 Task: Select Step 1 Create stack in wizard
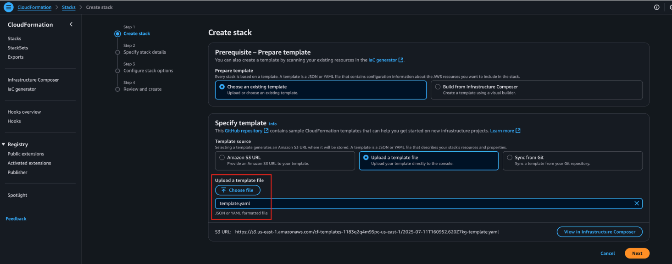pos(137,33)
